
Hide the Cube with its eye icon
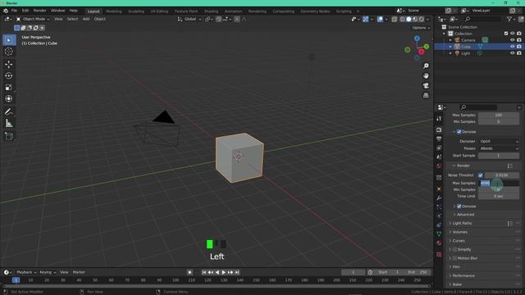pos(512,47)
